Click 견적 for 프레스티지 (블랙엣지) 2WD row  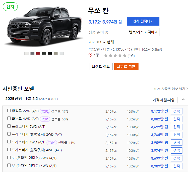tap(176, 135)
